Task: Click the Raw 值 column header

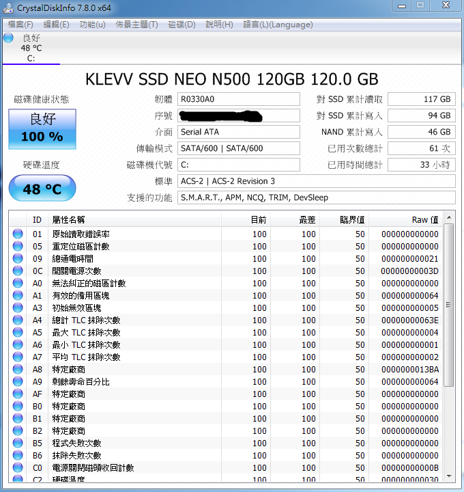Action: (x=406, y=219)
